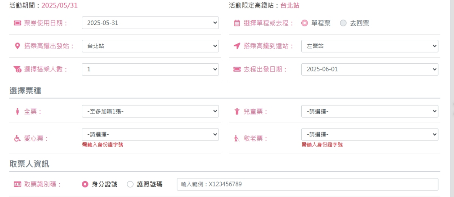Click the calendar icon beside 選擇單程或去程
This screenshot has width=454, height=197.
point(237,23)
